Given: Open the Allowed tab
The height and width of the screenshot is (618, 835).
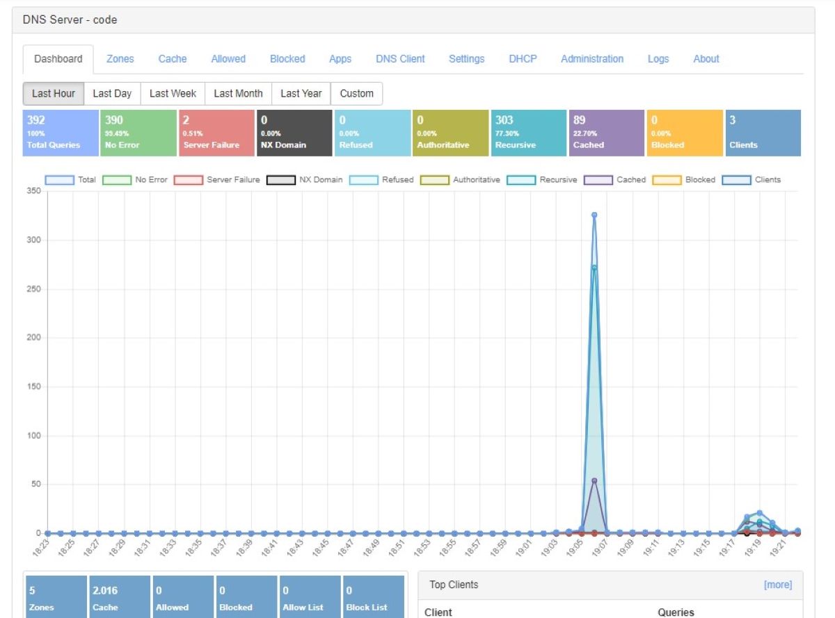Looking at the screenshot, I should pyautogui.click(x=228, y=59).
